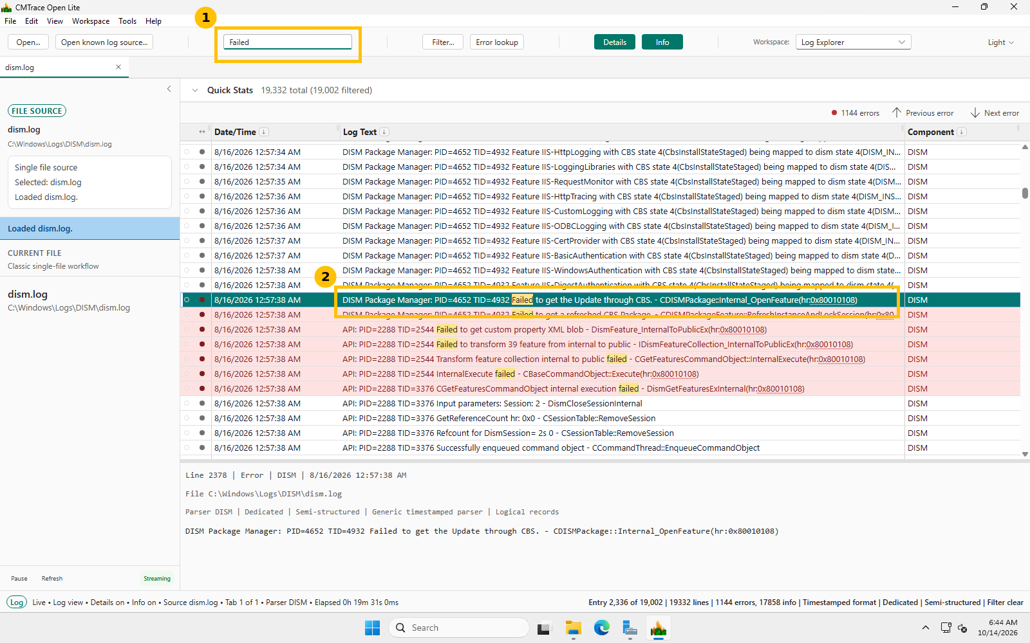This screenshot has height=643, width=1030.
Task: Open the Filter... dialog
Action: click(443, 42)
